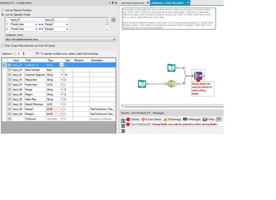
Task: Open Range2 field dropdown
Action: coord(67,29)
